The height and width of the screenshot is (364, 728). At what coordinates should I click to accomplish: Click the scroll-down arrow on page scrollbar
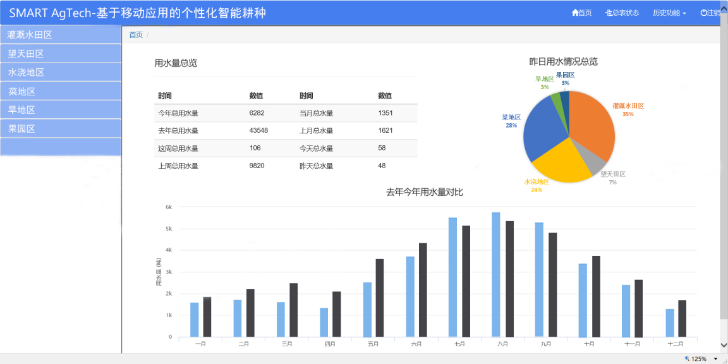724,345
